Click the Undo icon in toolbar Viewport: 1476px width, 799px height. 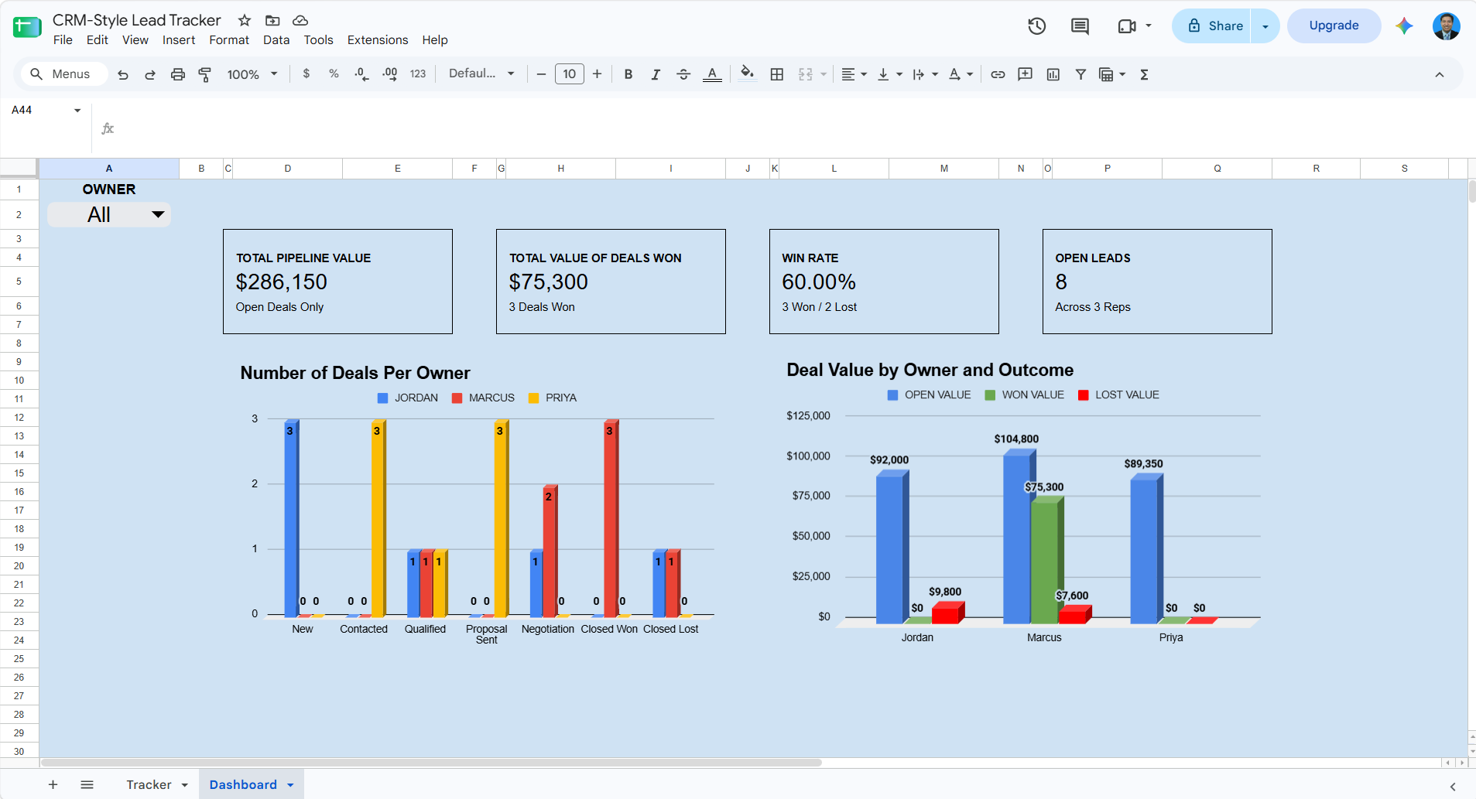point(122,74)
